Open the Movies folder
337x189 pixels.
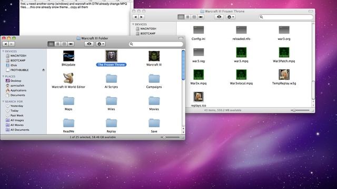[x=154, y=101]
